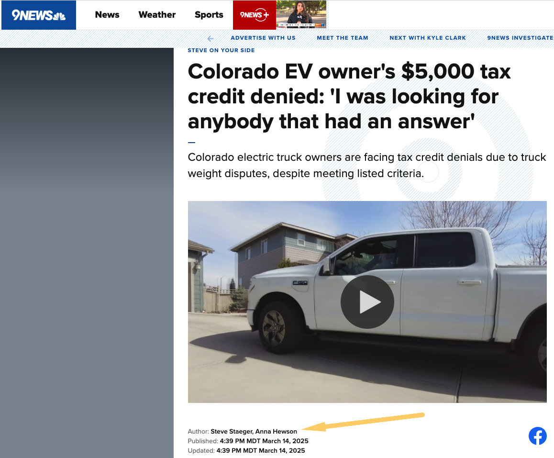The height and width of the screenshot is (458, 554).
Task: Click author name Anna Hewson
Action: tap(276, 432)
